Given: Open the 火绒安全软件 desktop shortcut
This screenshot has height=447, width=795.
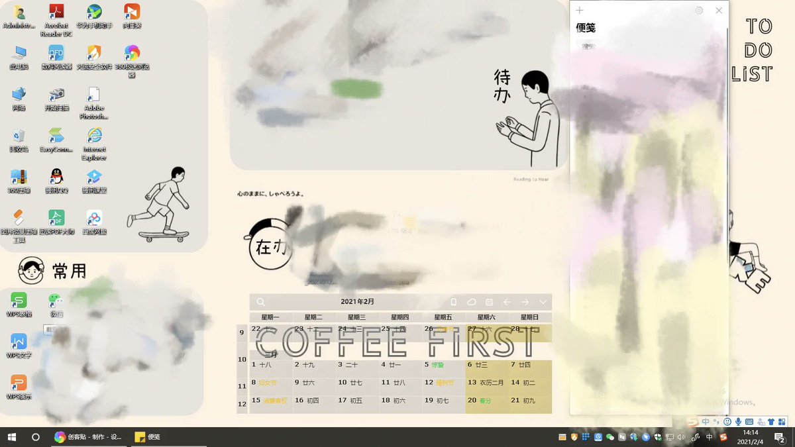Looking at the screenshot, I should 94,58.
